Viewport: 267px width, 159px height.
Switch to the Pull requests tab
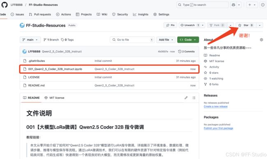coord(40,14)
